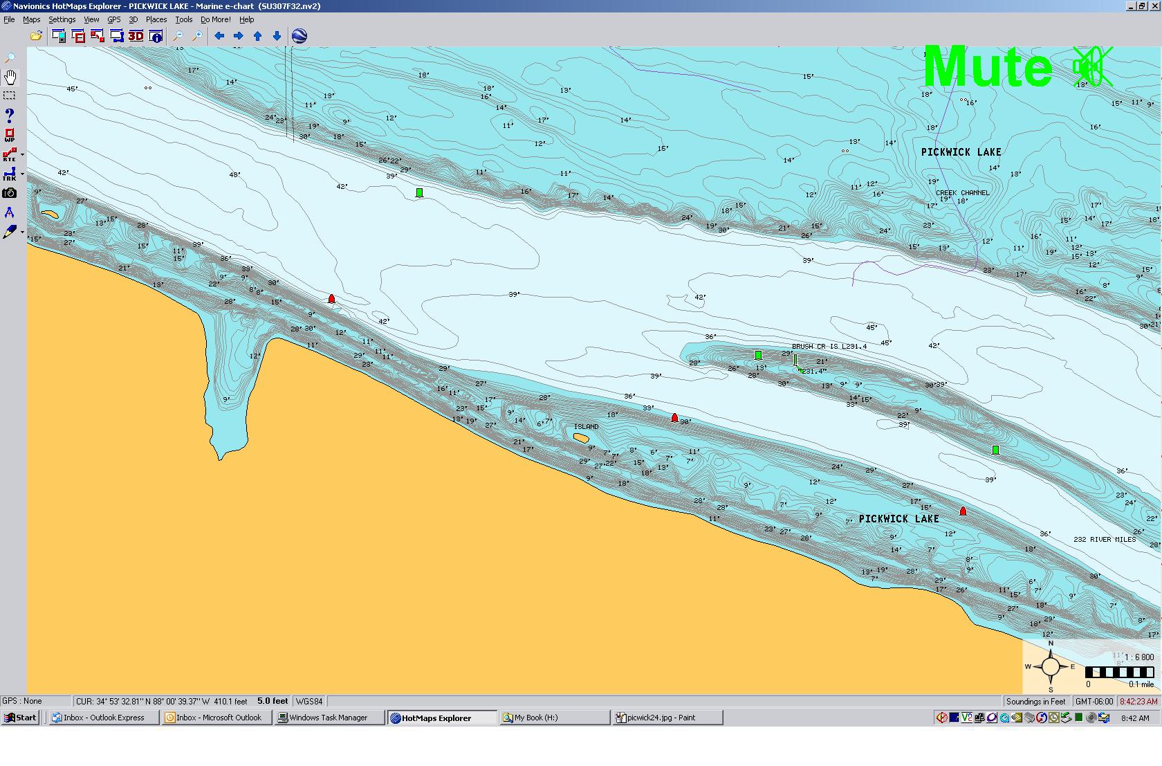Toggle the green Mute speaker icon
1162x766 pixels.
(x=1091, y=67)
